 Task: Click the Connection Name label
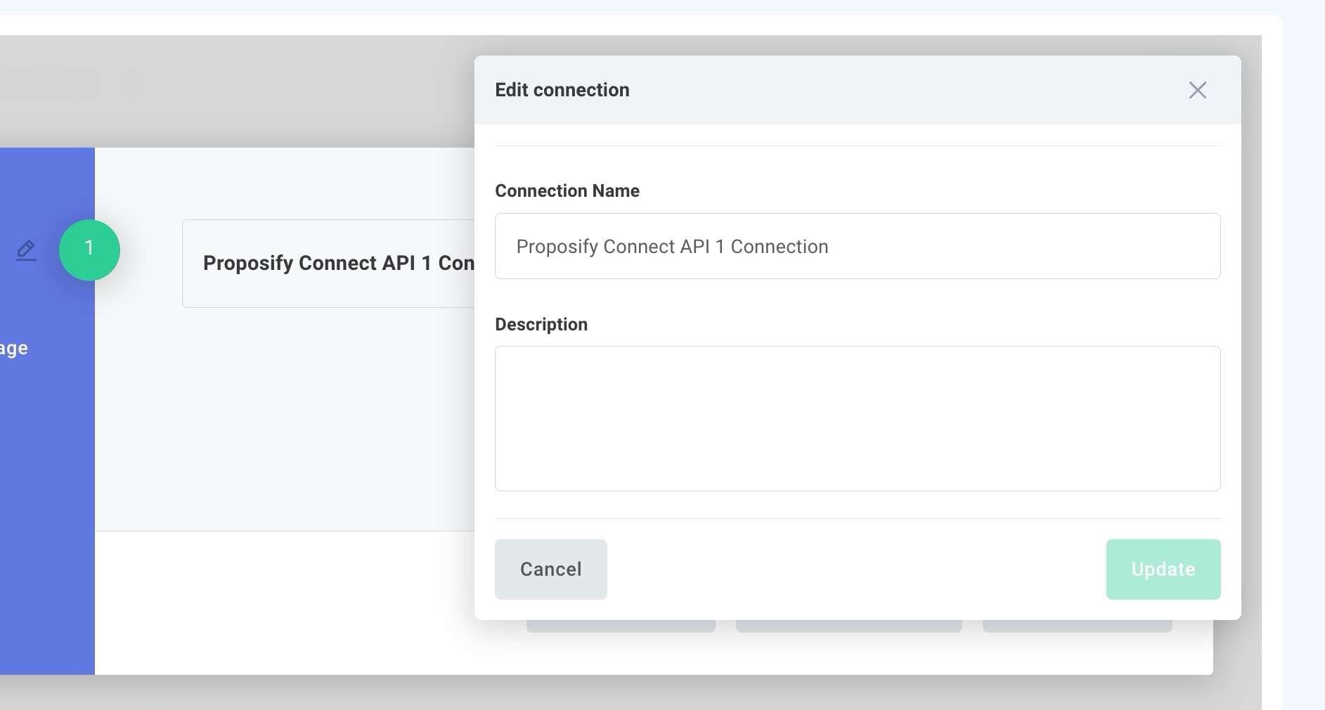point(567,191)
